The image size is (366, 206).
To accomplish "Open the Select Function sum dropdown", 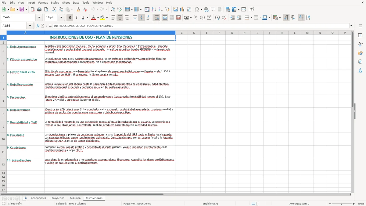I will (46, 26).
